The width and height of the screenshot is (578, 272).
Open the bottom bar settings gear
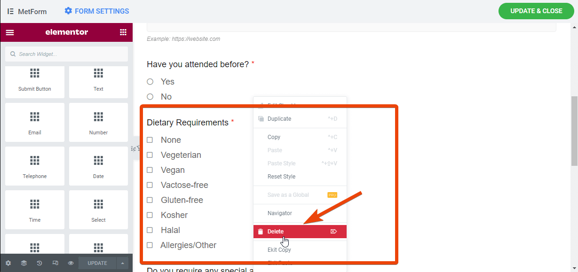point(8,263)
